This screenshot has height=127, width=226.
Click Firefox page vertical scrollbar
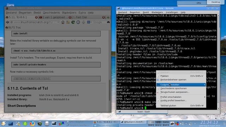click(109, 90)
